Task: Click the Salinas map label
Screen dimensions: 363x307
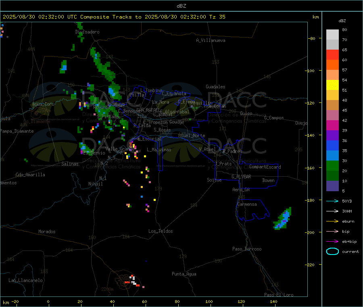Action: tap(70, 164)
